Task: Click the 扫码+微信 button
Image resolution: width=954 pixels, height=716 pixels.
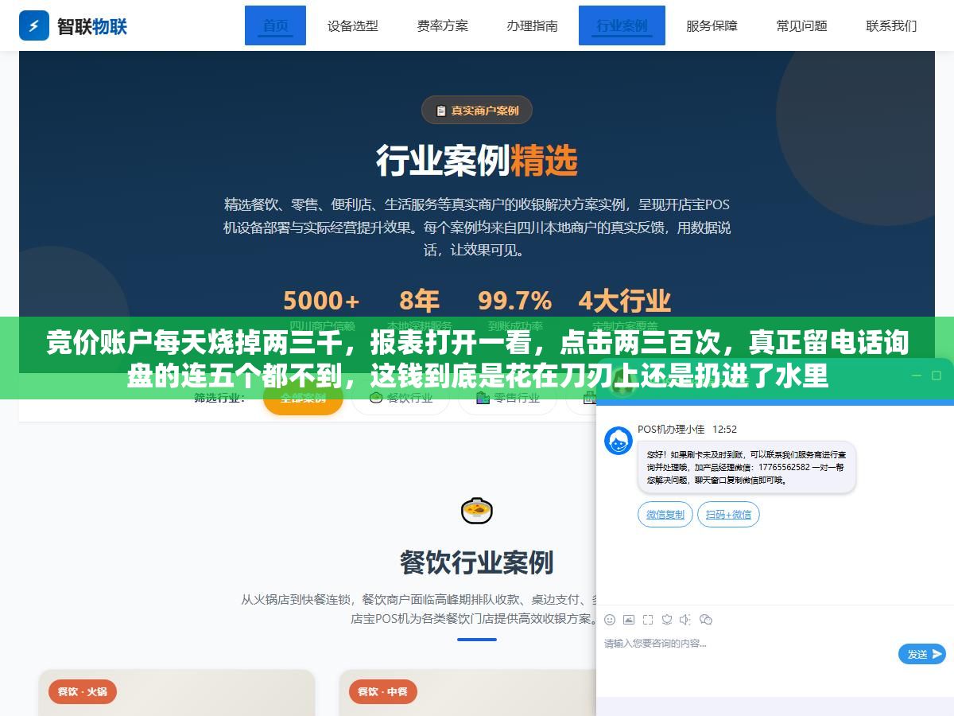Action: tap(729, 515)
